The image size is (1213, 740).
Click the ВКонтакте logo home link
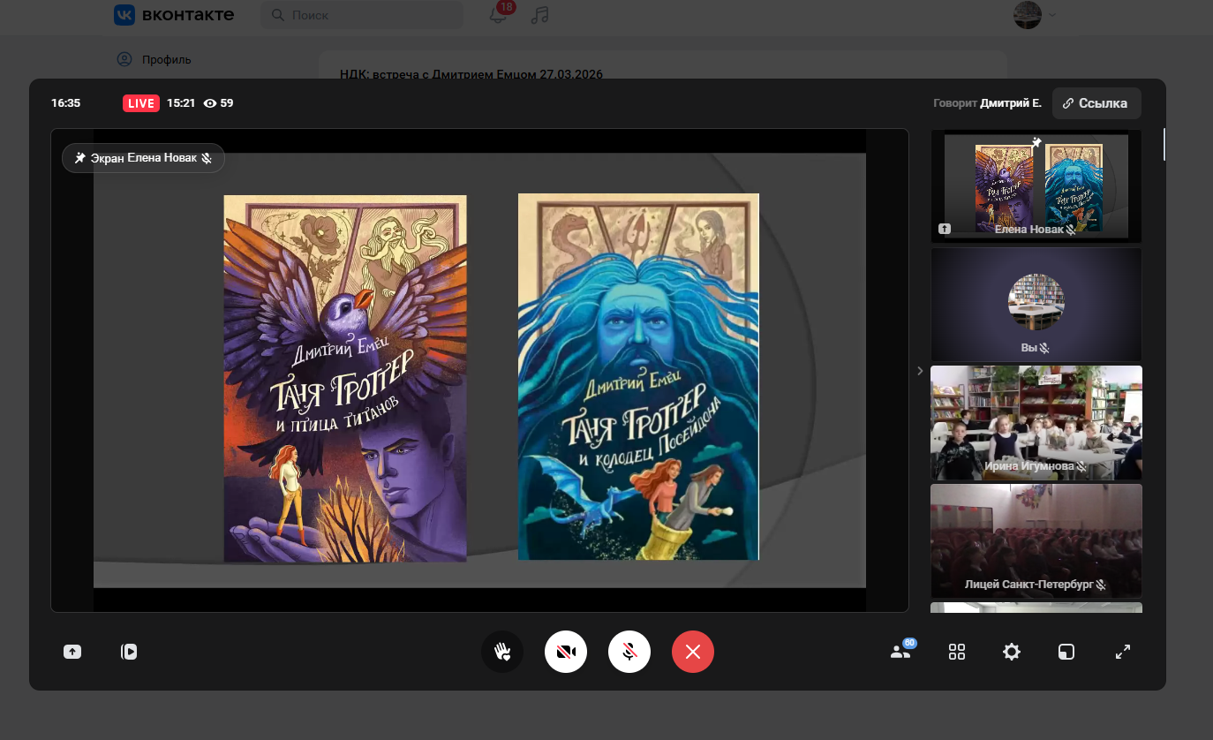pyautogui.click(x=174, y=15)
